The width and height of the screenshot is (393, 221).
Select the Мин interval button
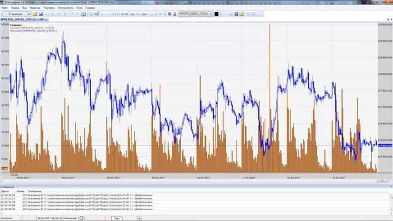point(138,14)
